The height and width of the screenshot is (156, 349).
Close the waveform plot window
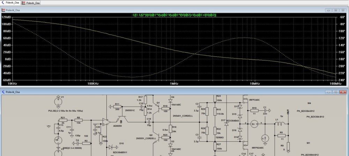point(342,10)
